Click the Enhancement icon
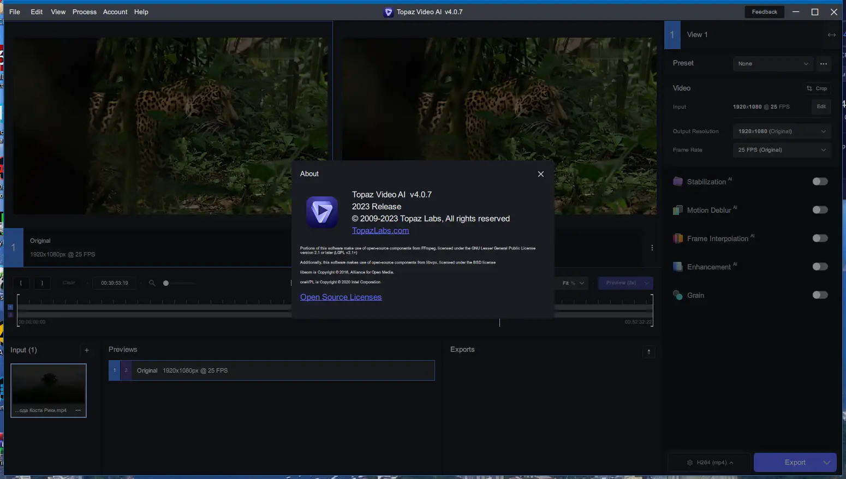Screen dimensions: 846x479 click(678, 267)
